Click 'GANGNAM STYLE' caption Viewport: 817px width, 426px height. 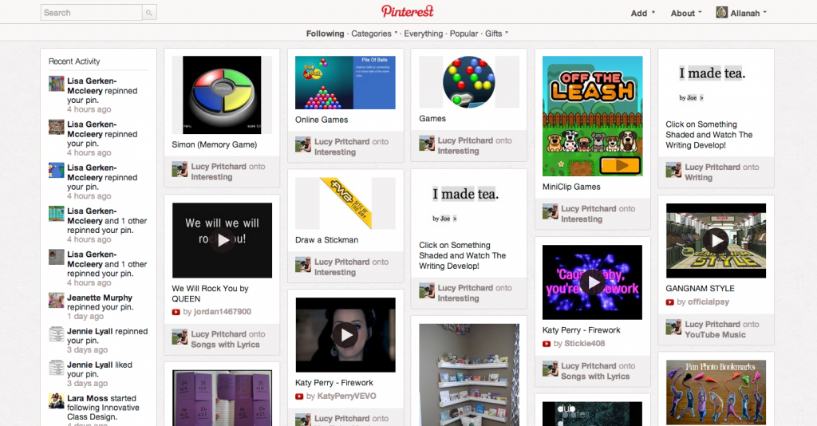(700, 288)
